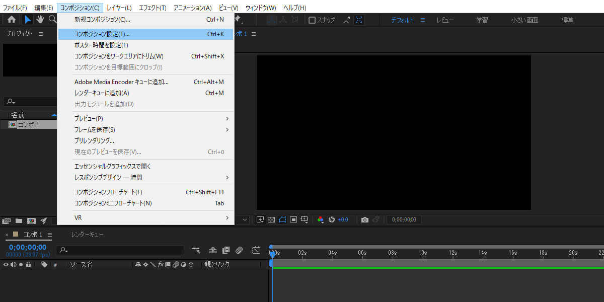Image resolution: width=604 pixels, height=302 pixels.
Task: Open the ファイル(F) menu
Action: pos(15,8)
